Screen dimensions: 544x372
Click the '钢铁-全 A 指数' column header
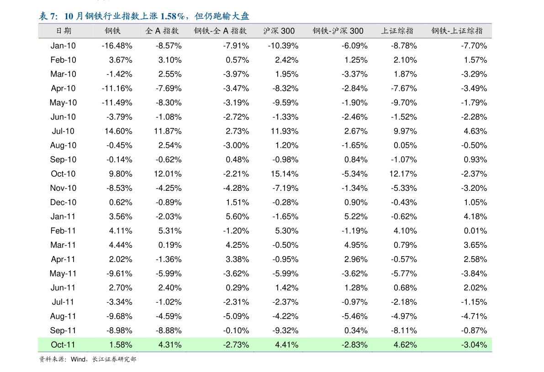[x=220, y=31]
